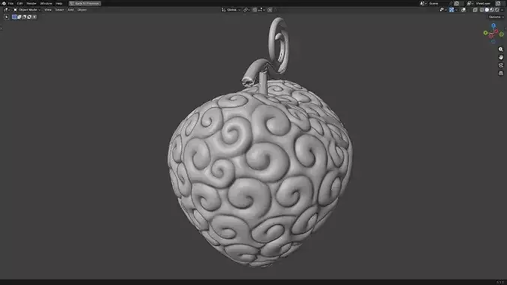Viewport: 507px width, 285px height.
Task: Open object type visibility dropdown
Action: [x=442, y=10]
